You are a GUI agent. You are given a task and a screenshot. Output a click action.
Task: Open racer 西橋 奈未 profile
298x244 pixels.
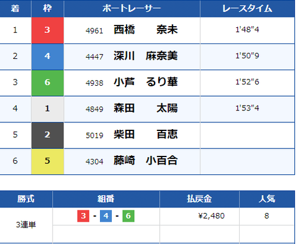pos(146,30)
